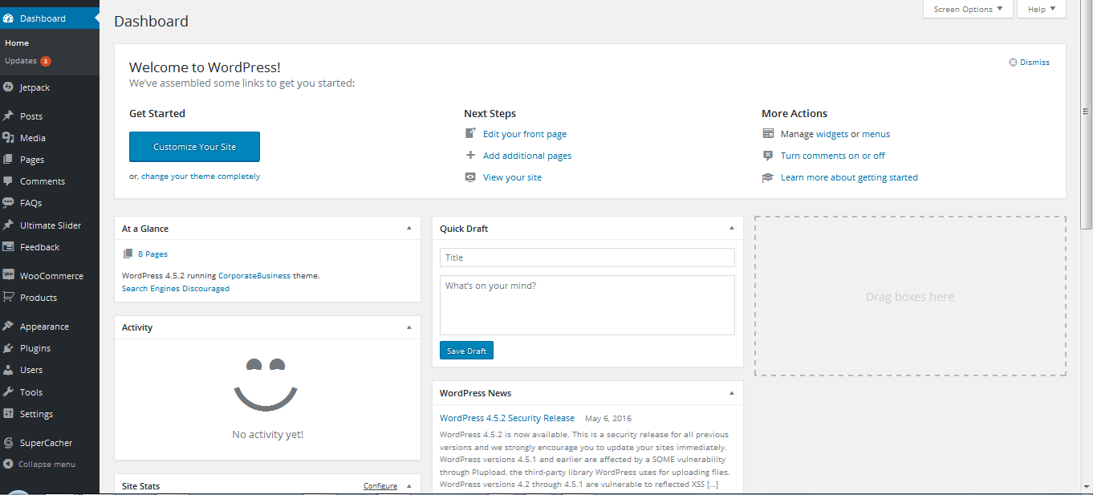This screenshot has height=495, width=1093.
Task: Open the Add additional pages link
Action: [527, 156]
